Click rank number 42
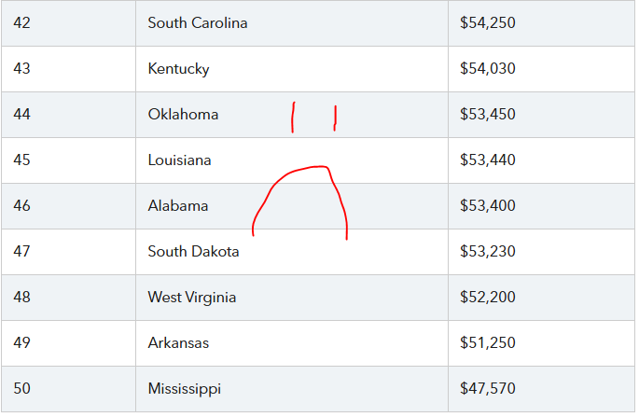This screenshot has height=417, width=639. click(x=22, y=23)
